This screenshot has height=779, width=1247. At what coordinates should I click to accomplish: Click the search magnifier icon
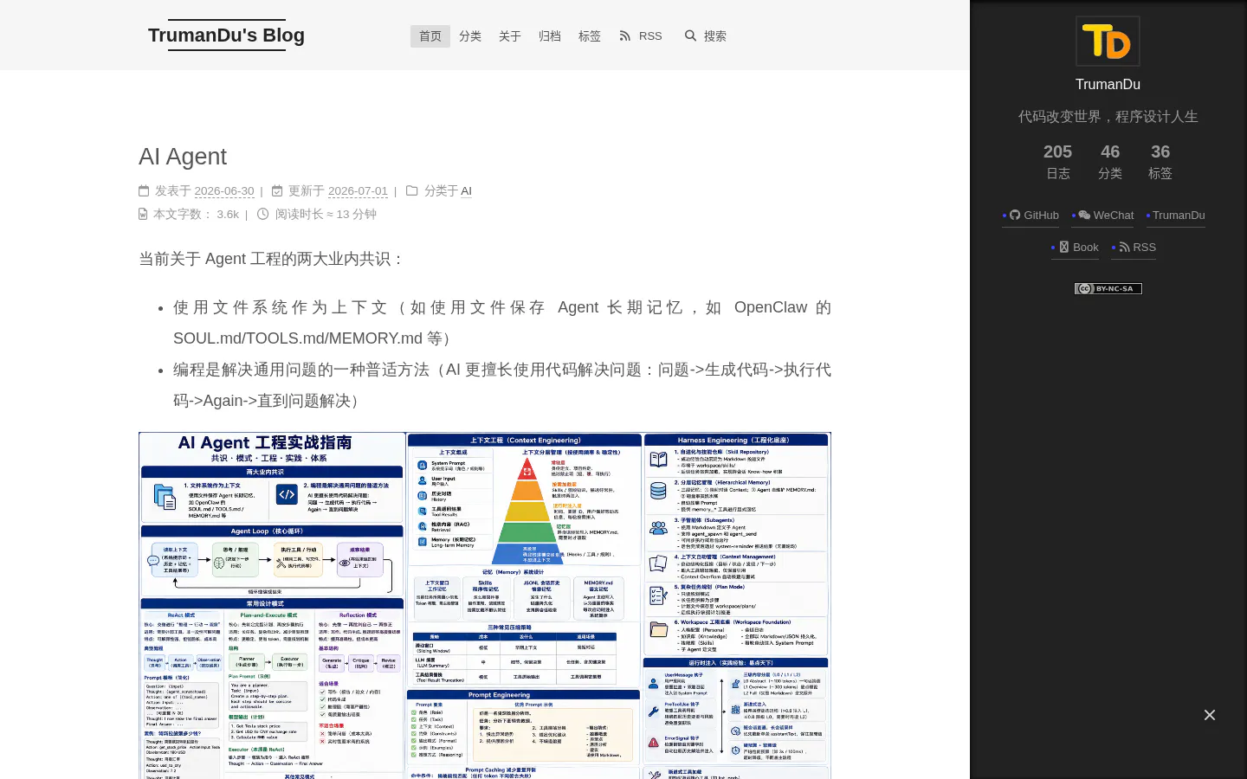click(690, 36)
